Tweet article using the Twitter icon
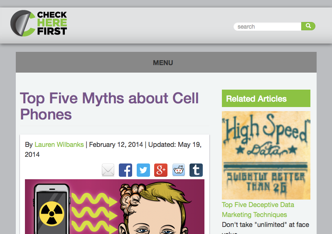 point(143,170)
